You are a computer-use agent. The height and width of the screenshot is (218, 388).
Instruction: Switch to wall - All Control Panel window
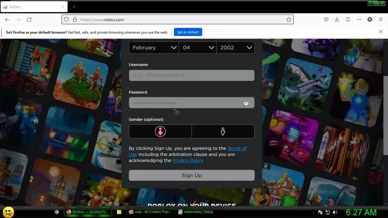point(150,212)
